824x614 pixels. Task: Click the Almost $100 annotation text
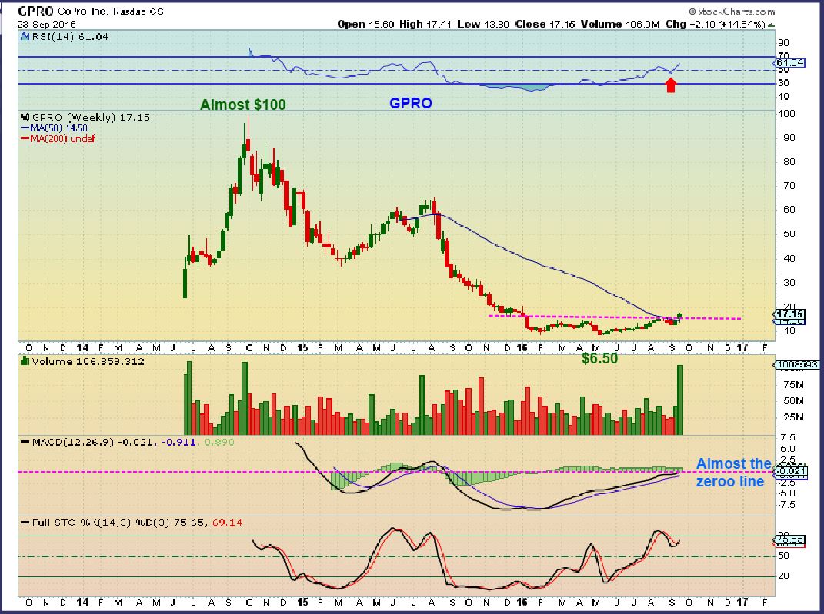[x=243, y=105]
